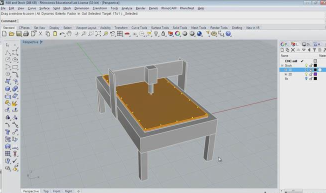Toggle lock icon for 3D layer
Screen dimensions: 326x193
click(x=311, y=70)
